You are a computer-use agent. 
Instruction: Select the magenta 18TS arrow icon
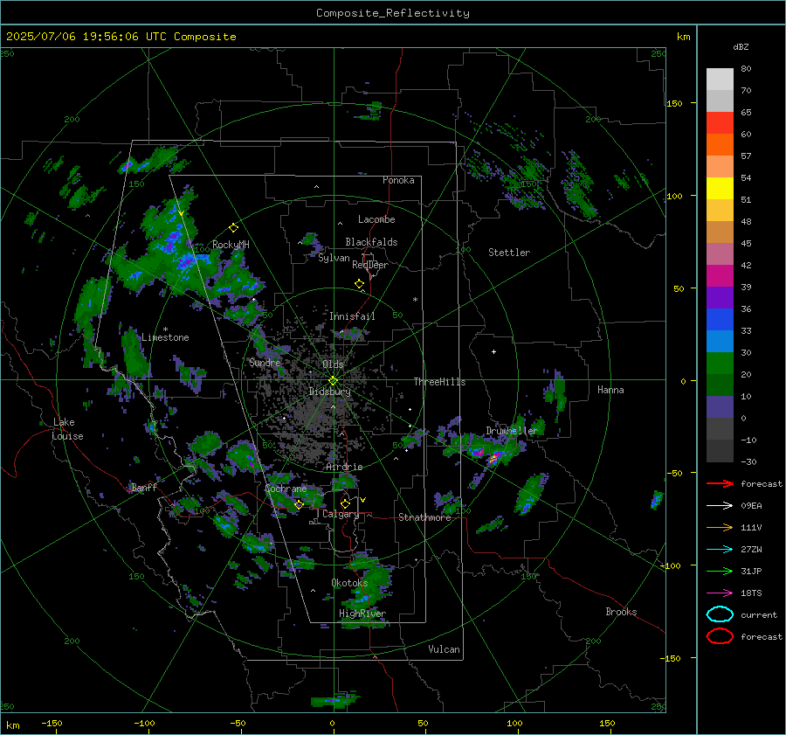coord(720,593)
